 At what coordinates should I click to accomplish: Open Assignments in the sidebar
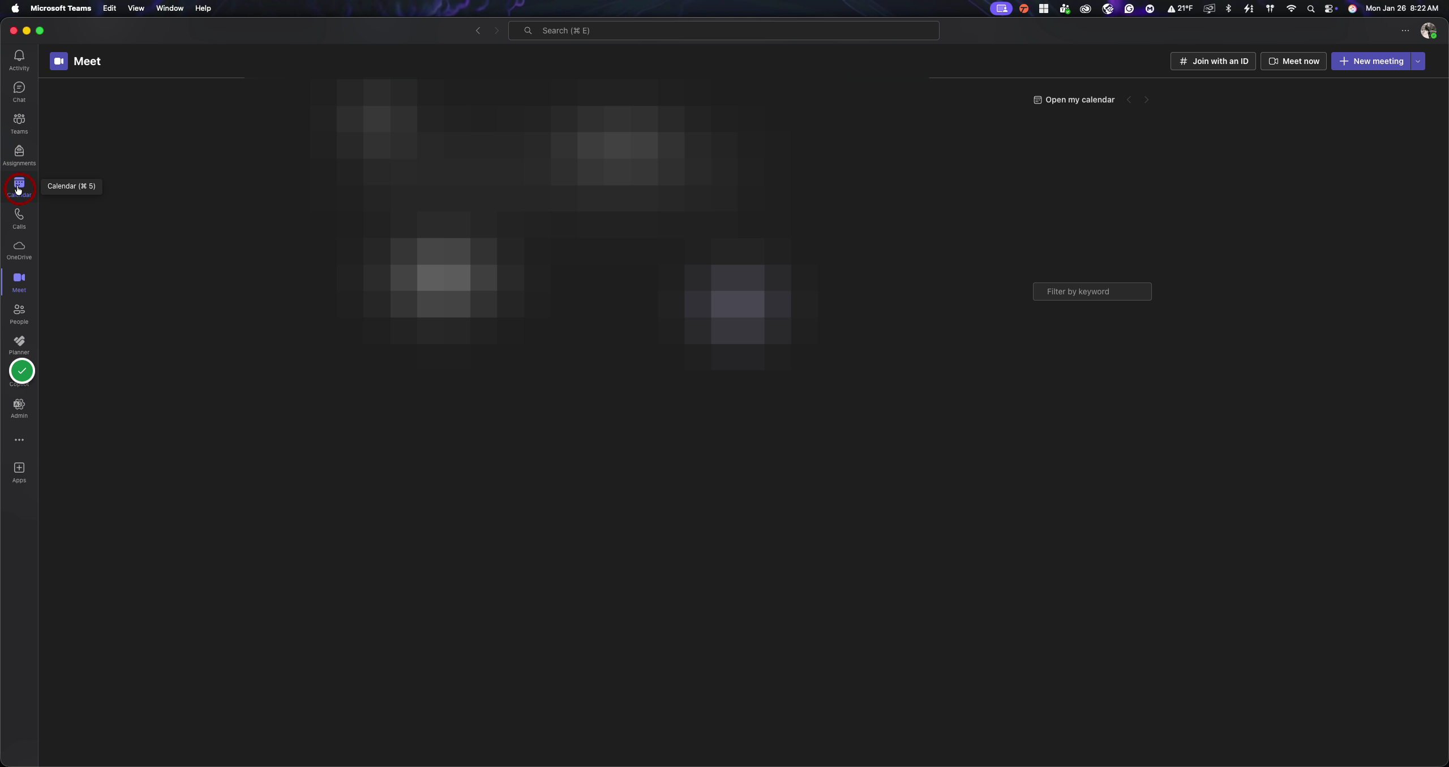click(x=19, y=155)
